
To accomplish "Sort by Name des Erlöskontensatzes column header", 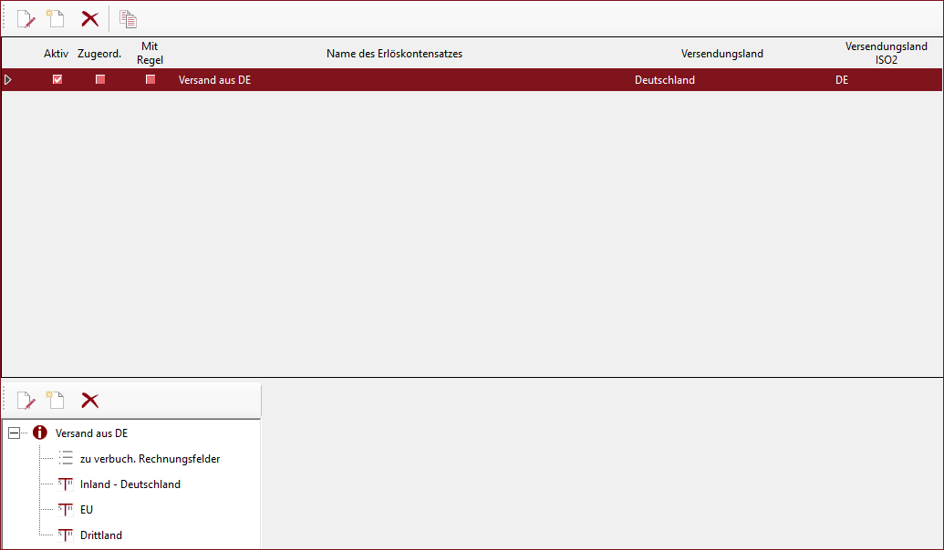I will point(394,54).
